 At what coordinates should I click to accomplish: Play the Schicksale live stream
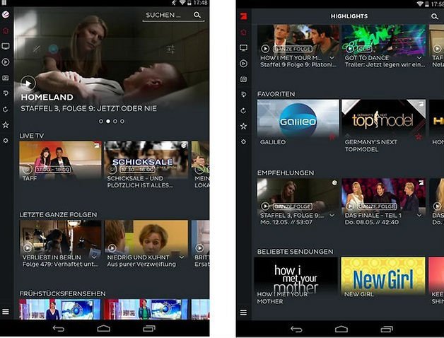click(x=112, y=170)
